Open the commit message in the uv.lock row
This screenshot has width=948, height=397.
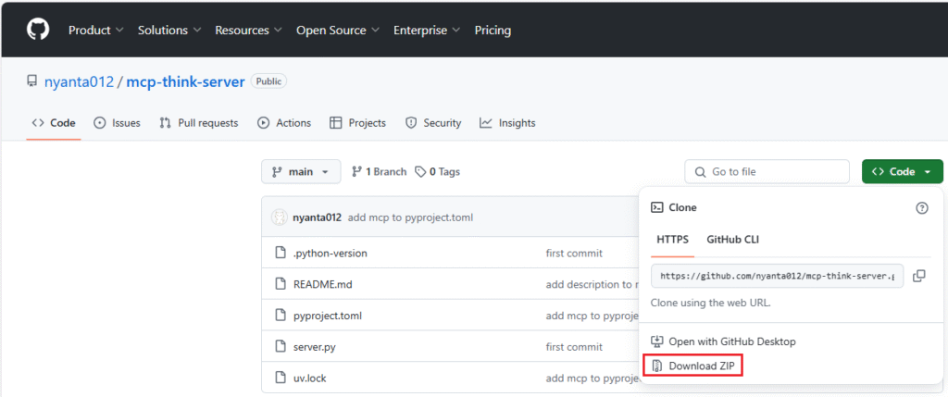click(x=592, y=378)
